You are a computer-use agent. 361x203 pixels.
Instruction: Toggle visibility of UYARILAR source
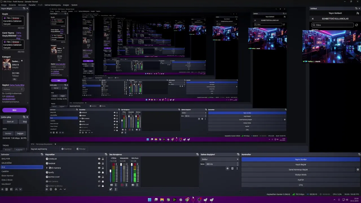click(99, 159)
